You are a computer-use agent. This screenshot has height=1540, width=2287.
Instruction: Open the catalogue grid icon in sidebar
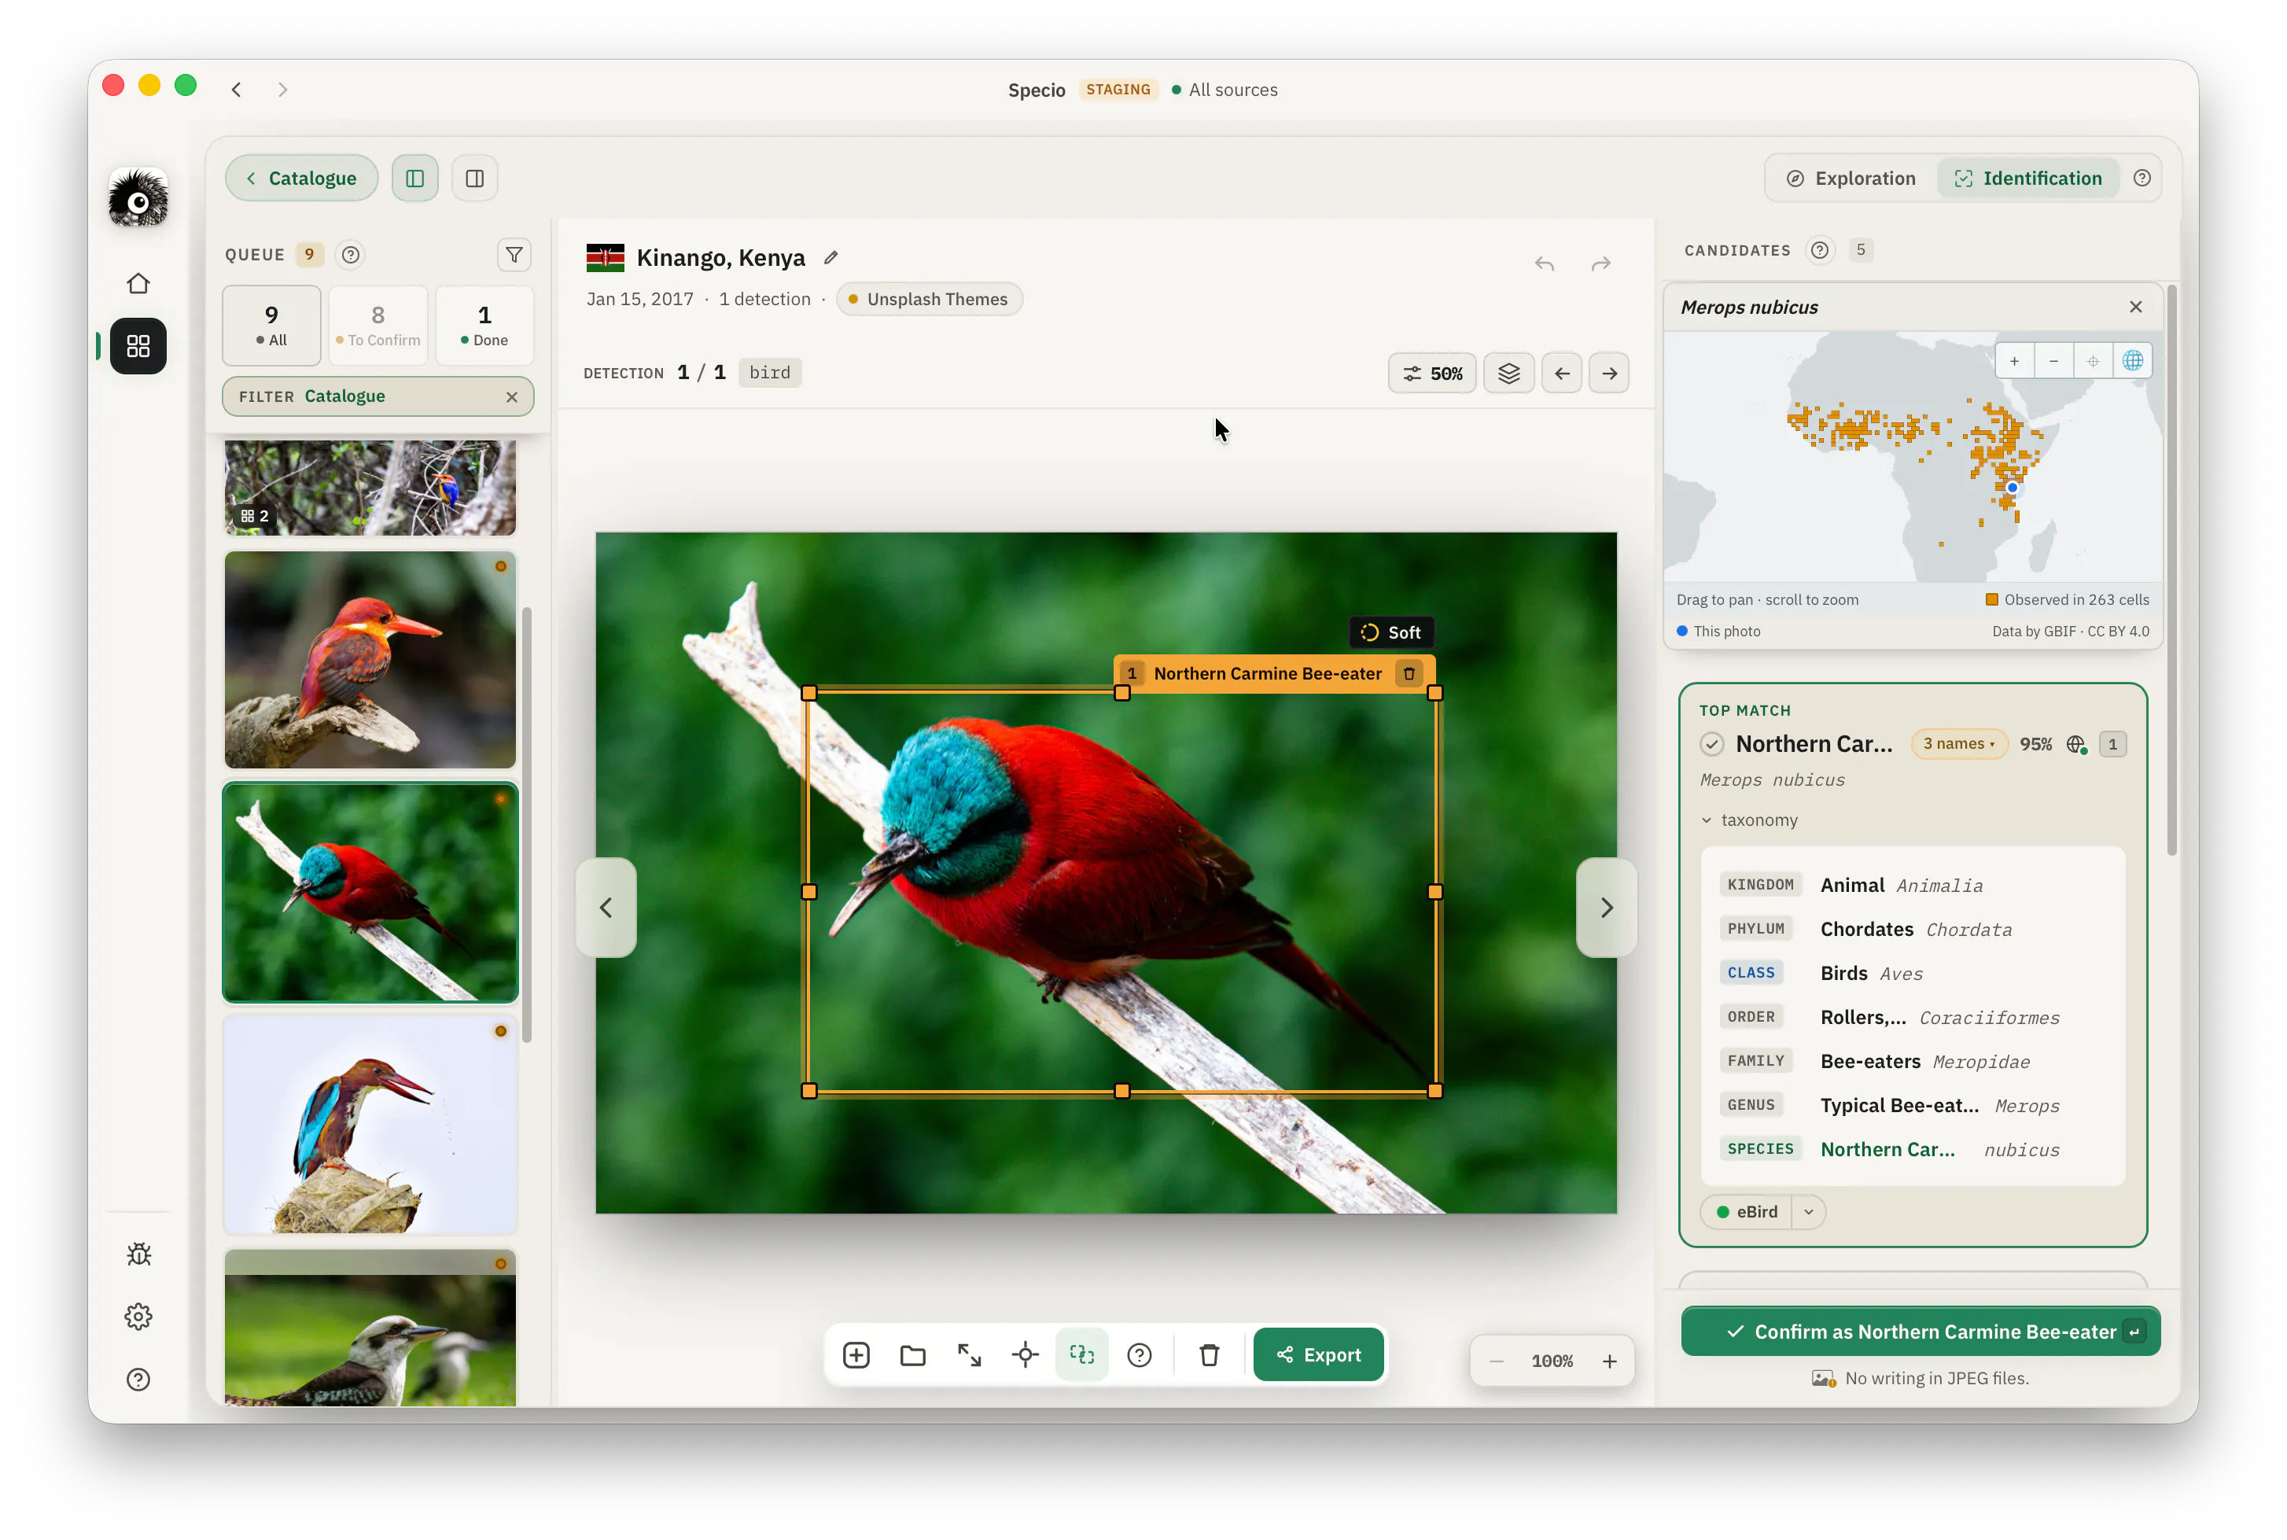click(138, 346)
